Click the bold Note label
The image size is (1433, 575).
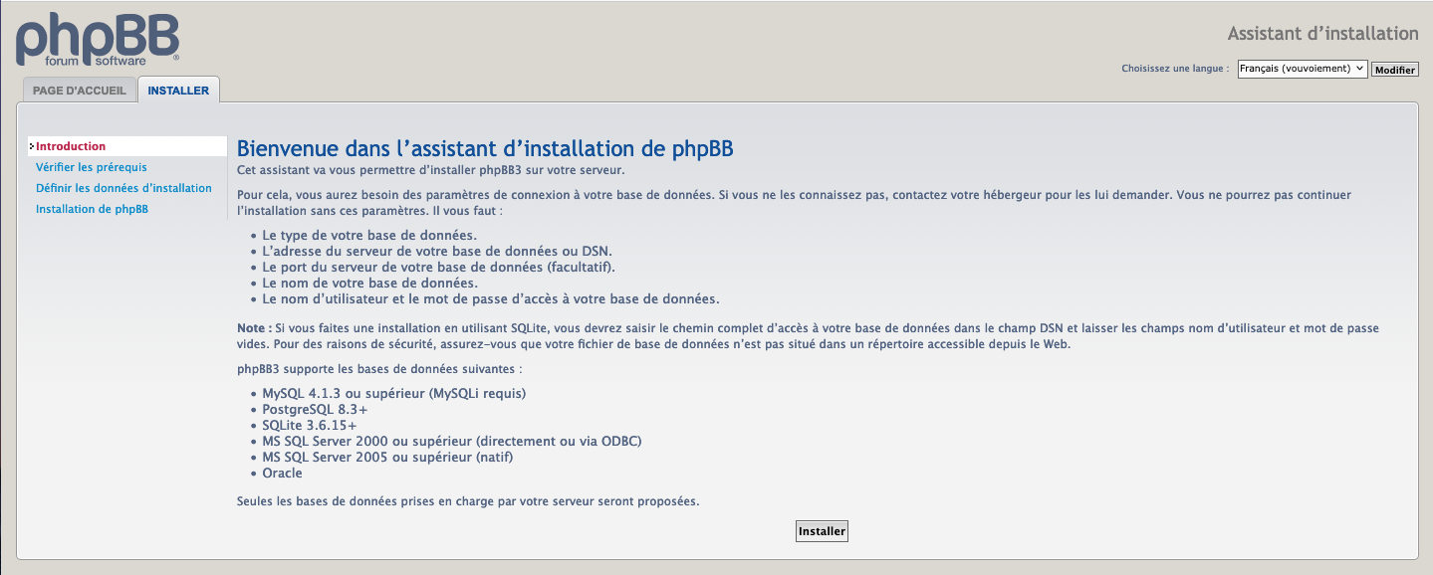coord(254,328)
